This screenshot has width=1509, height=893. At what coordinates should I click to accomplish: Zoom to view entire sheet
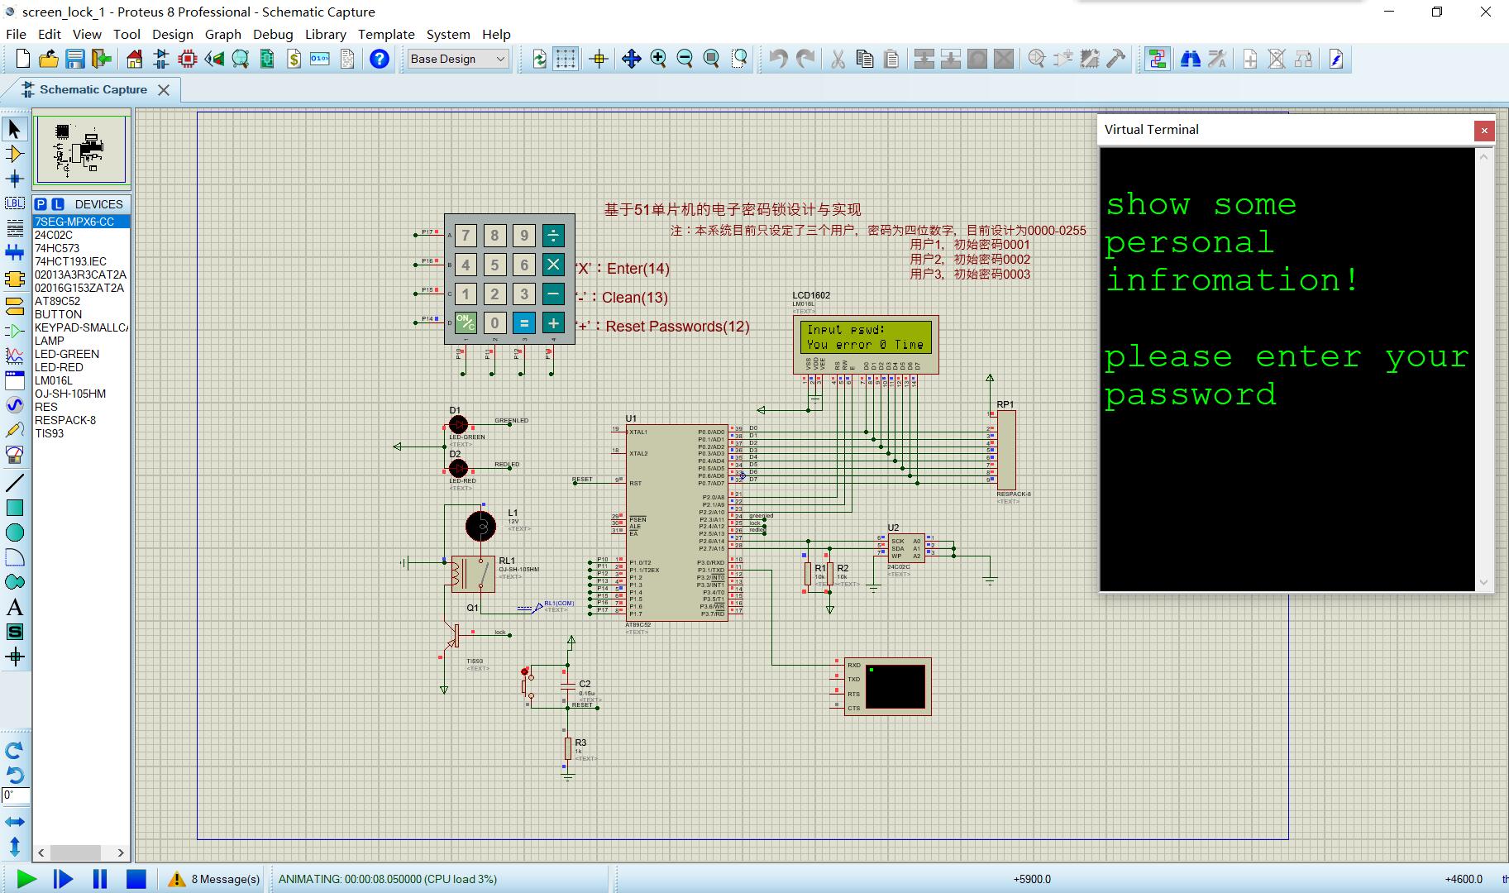point(711,59)
